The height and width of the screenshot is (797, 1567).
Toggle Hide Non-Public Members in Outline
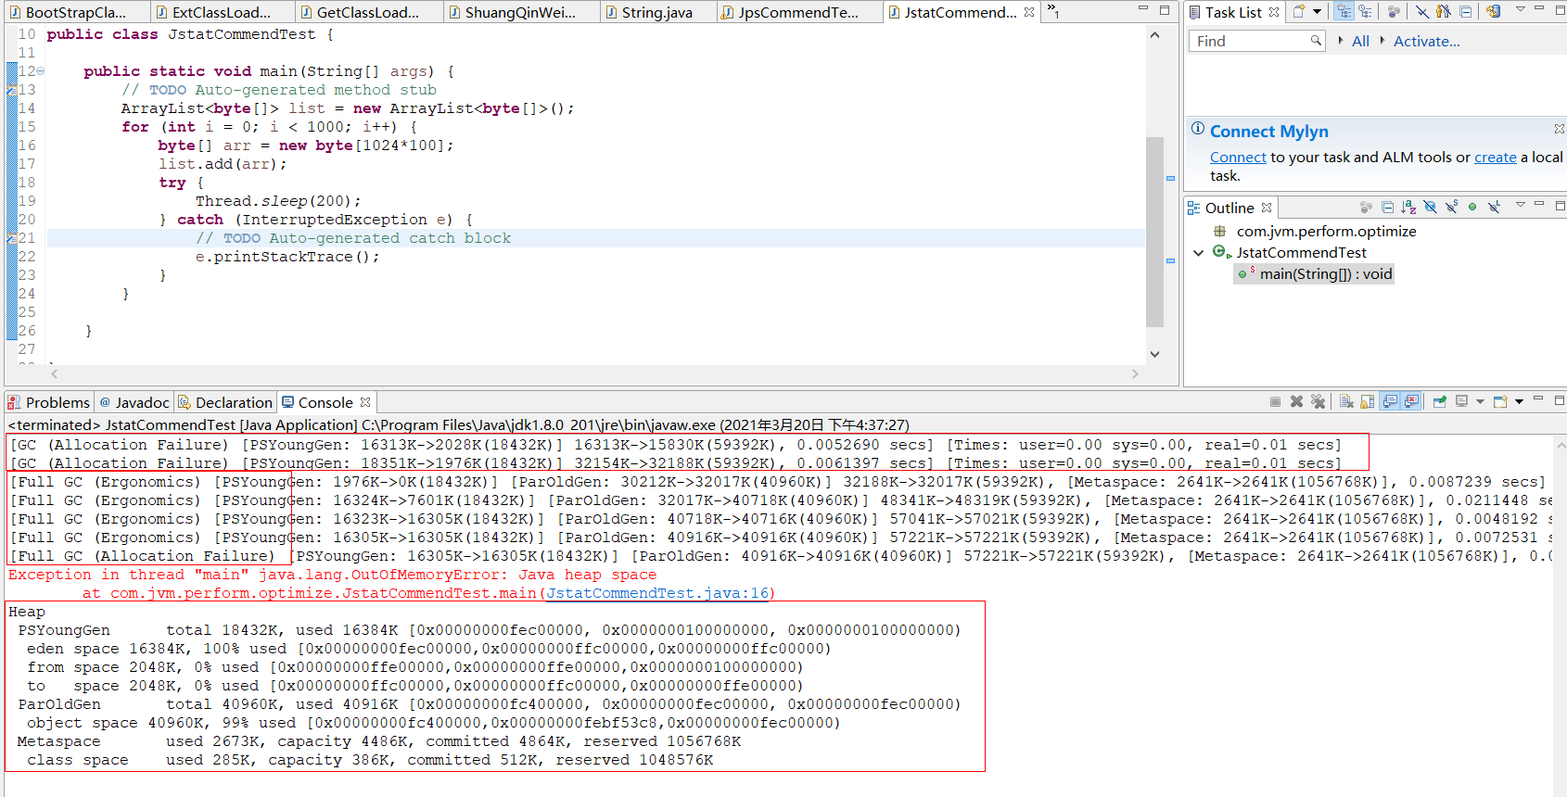point(1472,208)
